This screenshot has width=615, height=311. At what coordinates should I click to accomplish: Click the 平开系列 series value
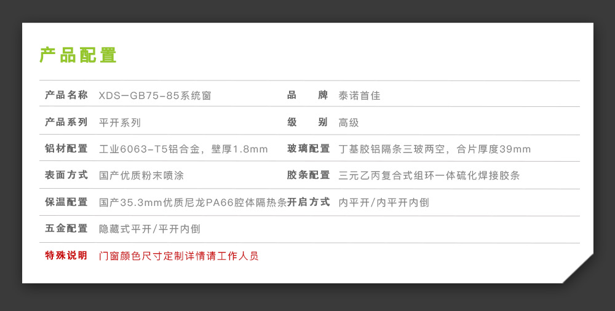(x=120, y=123)
